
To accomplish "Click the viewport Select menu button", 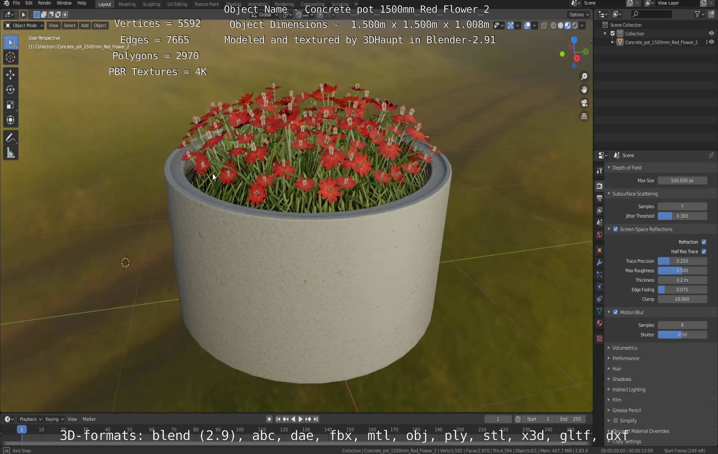I will [70, 25].
